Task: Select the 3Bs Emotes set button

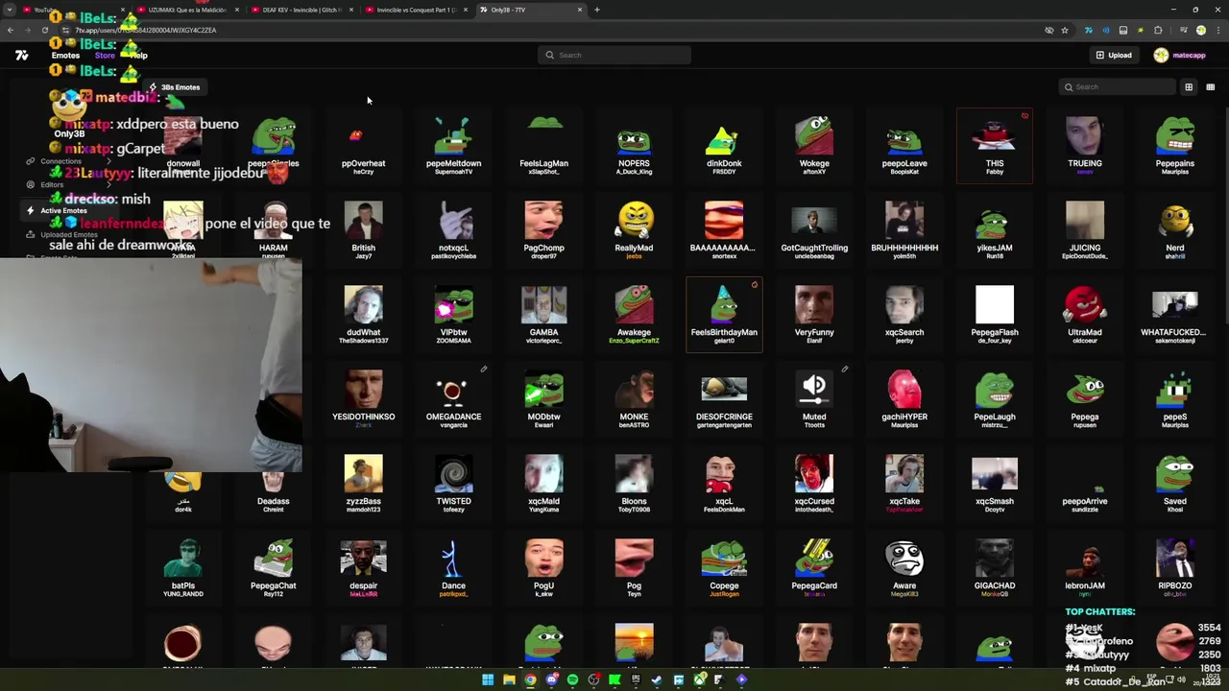Action: tap(174, 87)
